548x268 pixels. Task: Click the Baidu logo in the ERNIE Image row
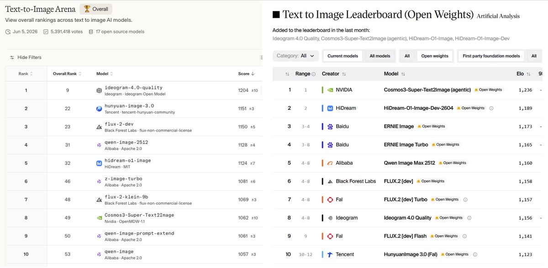(330, 126)
